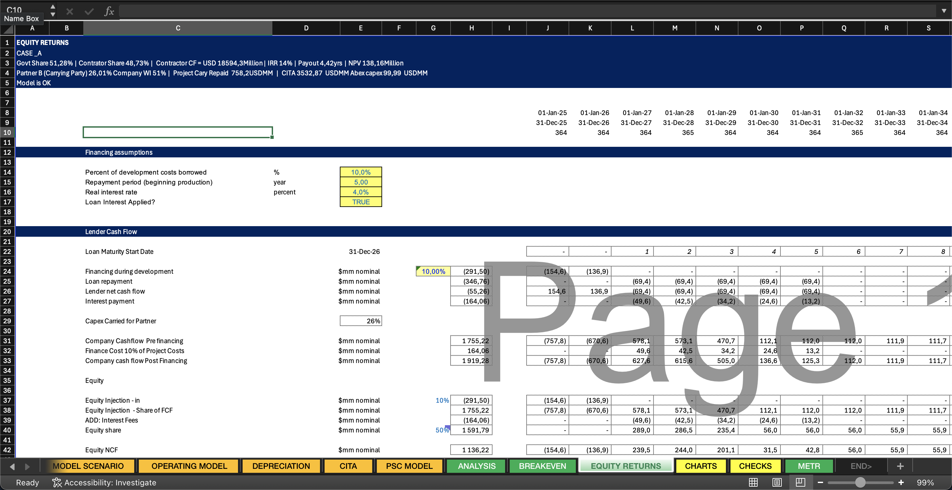Image resolution: width=952 pixels, height=490 pixels.
Task: Click the 1 919,28 post financing total
Action: [x=471, y=361]
